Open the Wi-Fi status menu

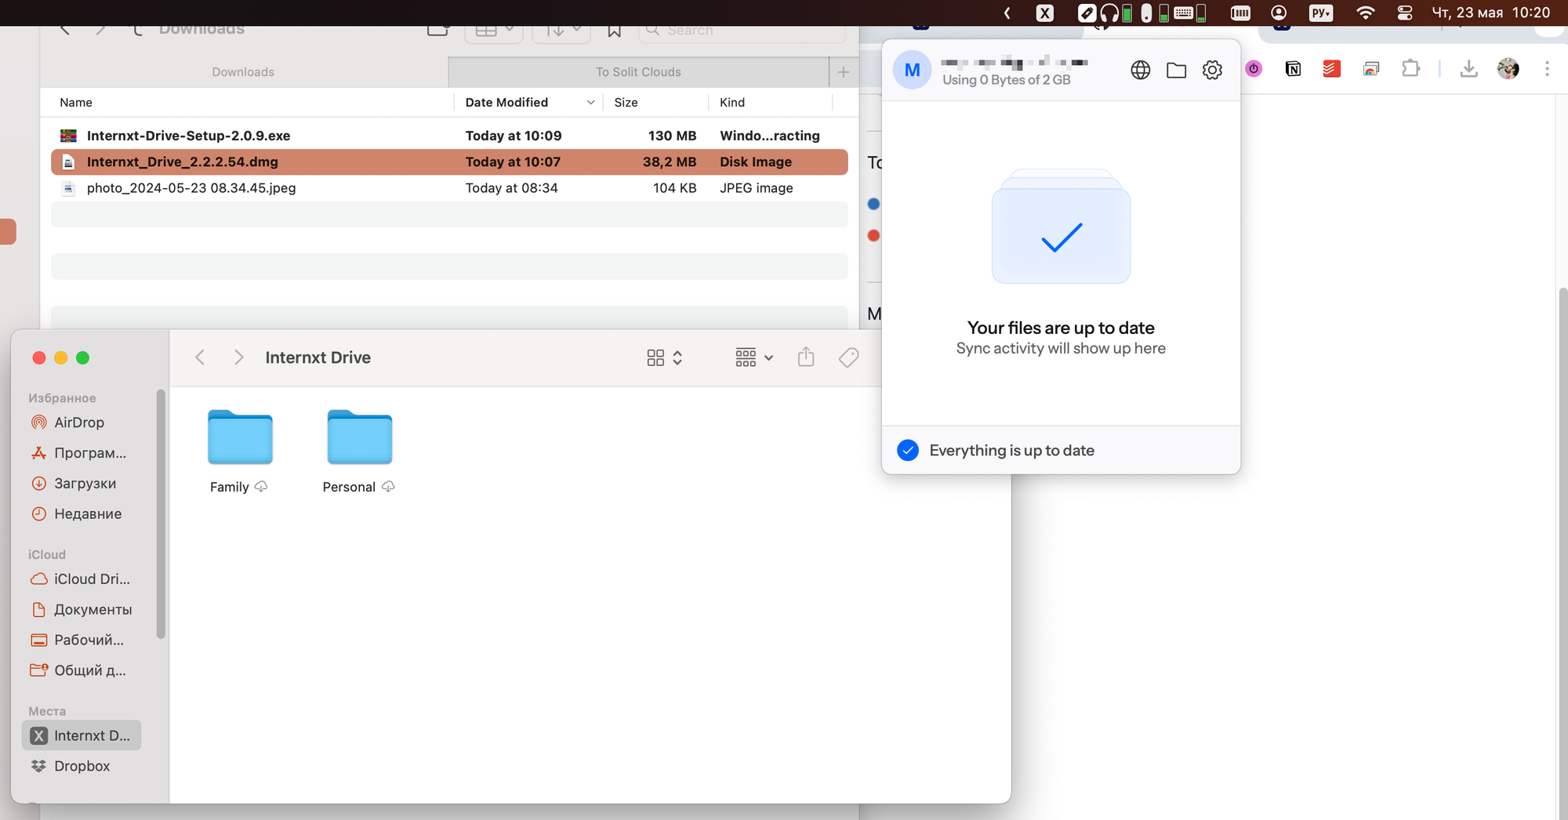click(x=1365, y=13)
